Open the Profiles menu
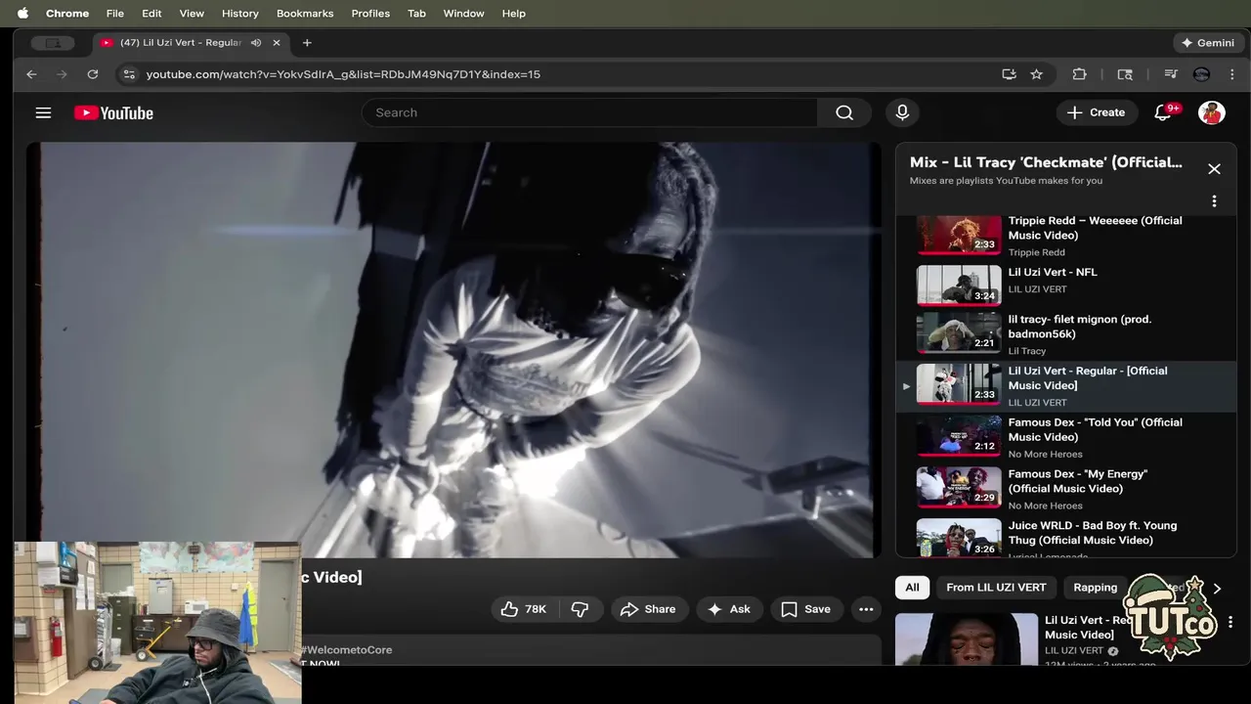1251x704 pixels. (x=370, y=14)
